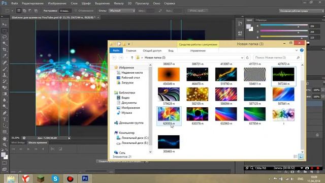
Task: Open the Стиль dropdown showing Обычный
Action: click(x=122, y=11)
